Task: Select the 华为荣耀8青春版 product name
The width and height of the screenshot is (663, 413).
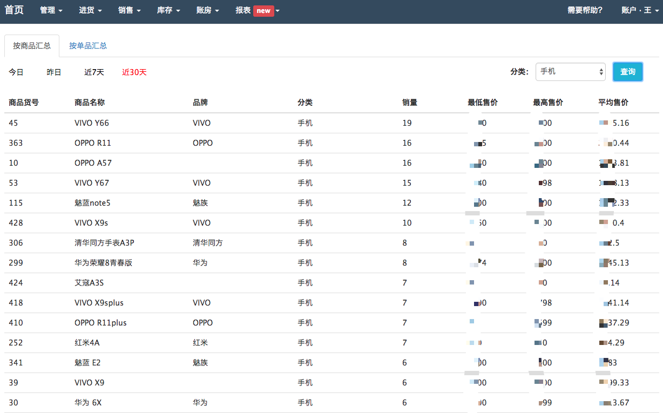Action: point(103,263)
